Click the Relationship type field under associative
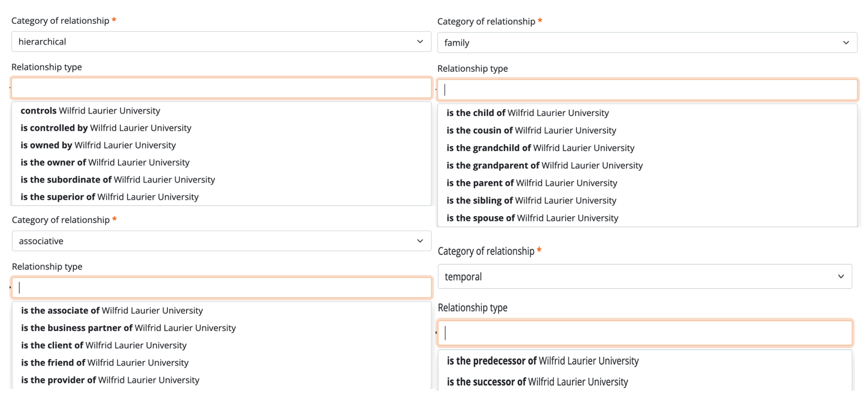Image resolution: width=868 pixels, height=394 pixels. pyautogui.click(x=221, y=288)
